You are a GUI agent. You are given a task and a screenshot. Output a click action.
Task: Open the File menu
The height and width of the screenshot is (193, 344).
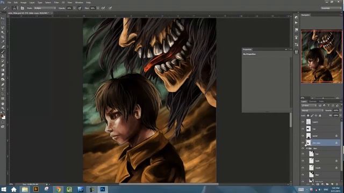(x=9, y=2)
